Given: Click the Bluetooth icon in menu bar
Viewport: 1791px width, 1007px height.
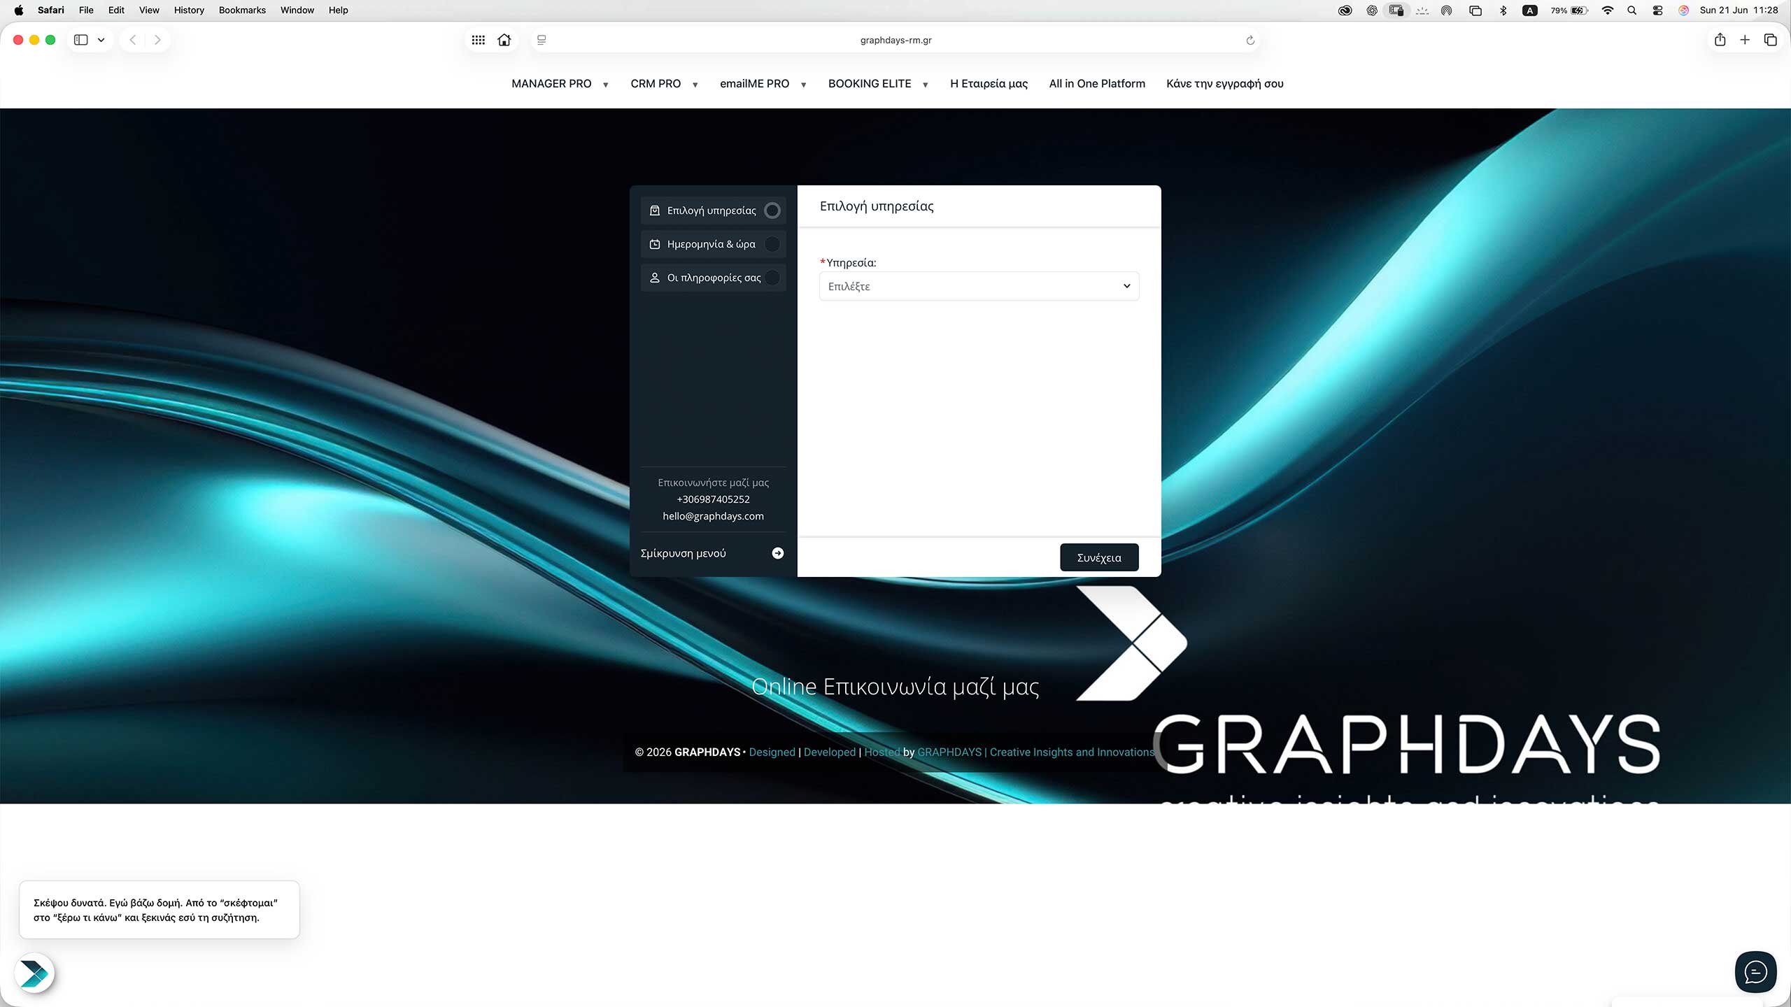Looking at the screenshot, I should coord(1503,10).
